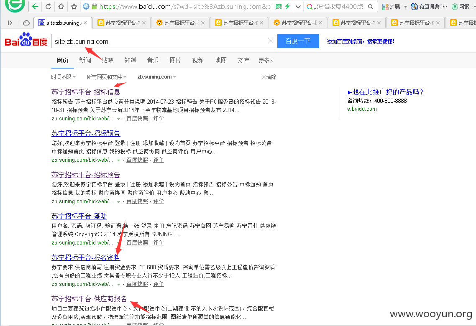Switch to 文库 search category
Viewport: 476px width, 326px height.
click(x=243, y=60)
